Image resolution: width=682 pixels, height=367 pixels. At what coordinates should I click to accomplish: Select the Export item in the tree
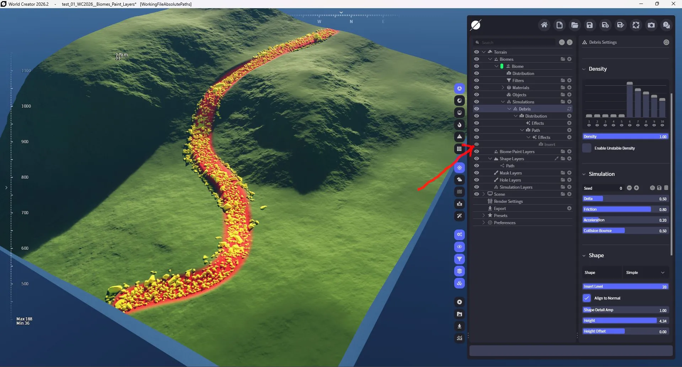click(500, 209)
